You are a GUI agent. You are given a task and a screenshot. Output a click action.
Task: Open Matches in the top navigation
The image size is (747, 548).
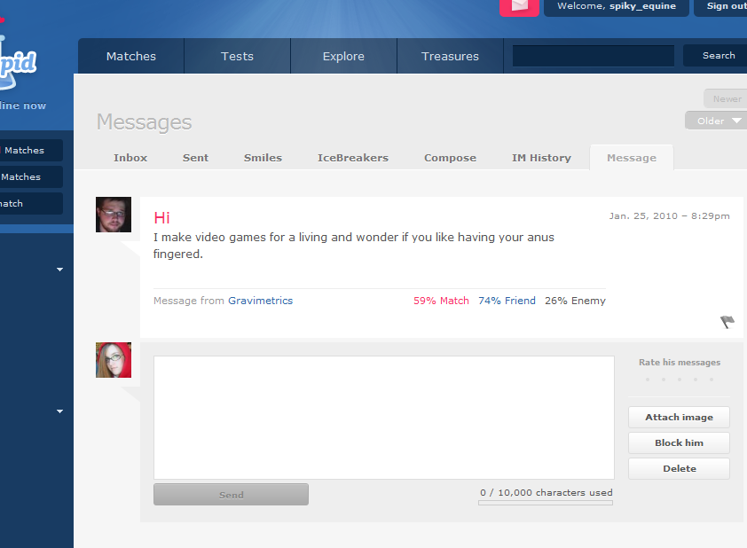click(131, 56)
